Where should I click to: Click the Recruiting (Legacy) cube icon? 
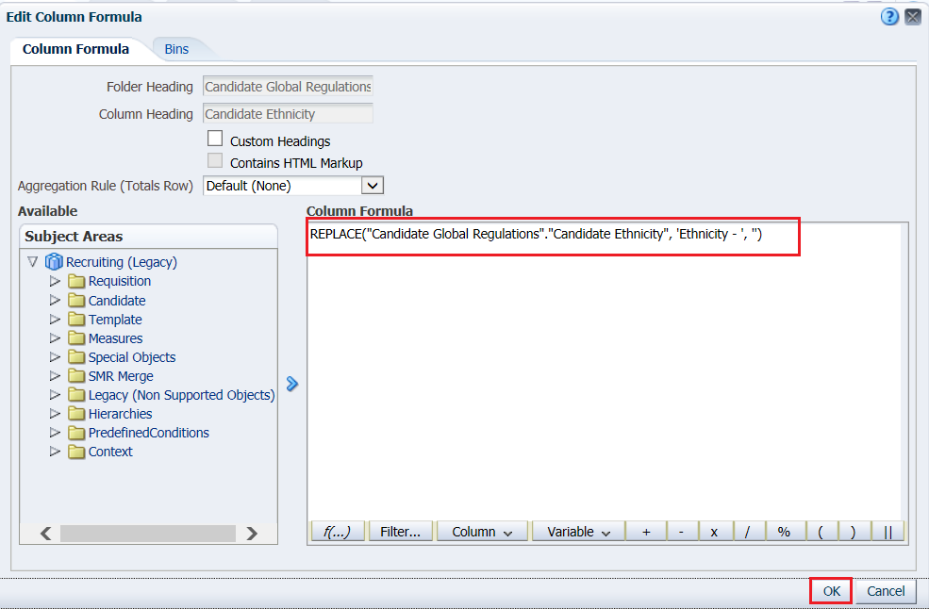tap(54, 261)
